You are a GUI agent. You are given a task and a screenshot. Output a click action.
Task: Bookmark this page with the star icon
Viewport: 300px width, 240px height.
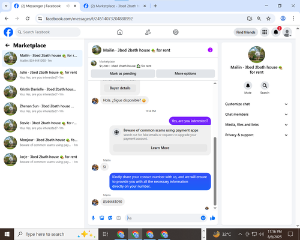[x=268, y=19]
